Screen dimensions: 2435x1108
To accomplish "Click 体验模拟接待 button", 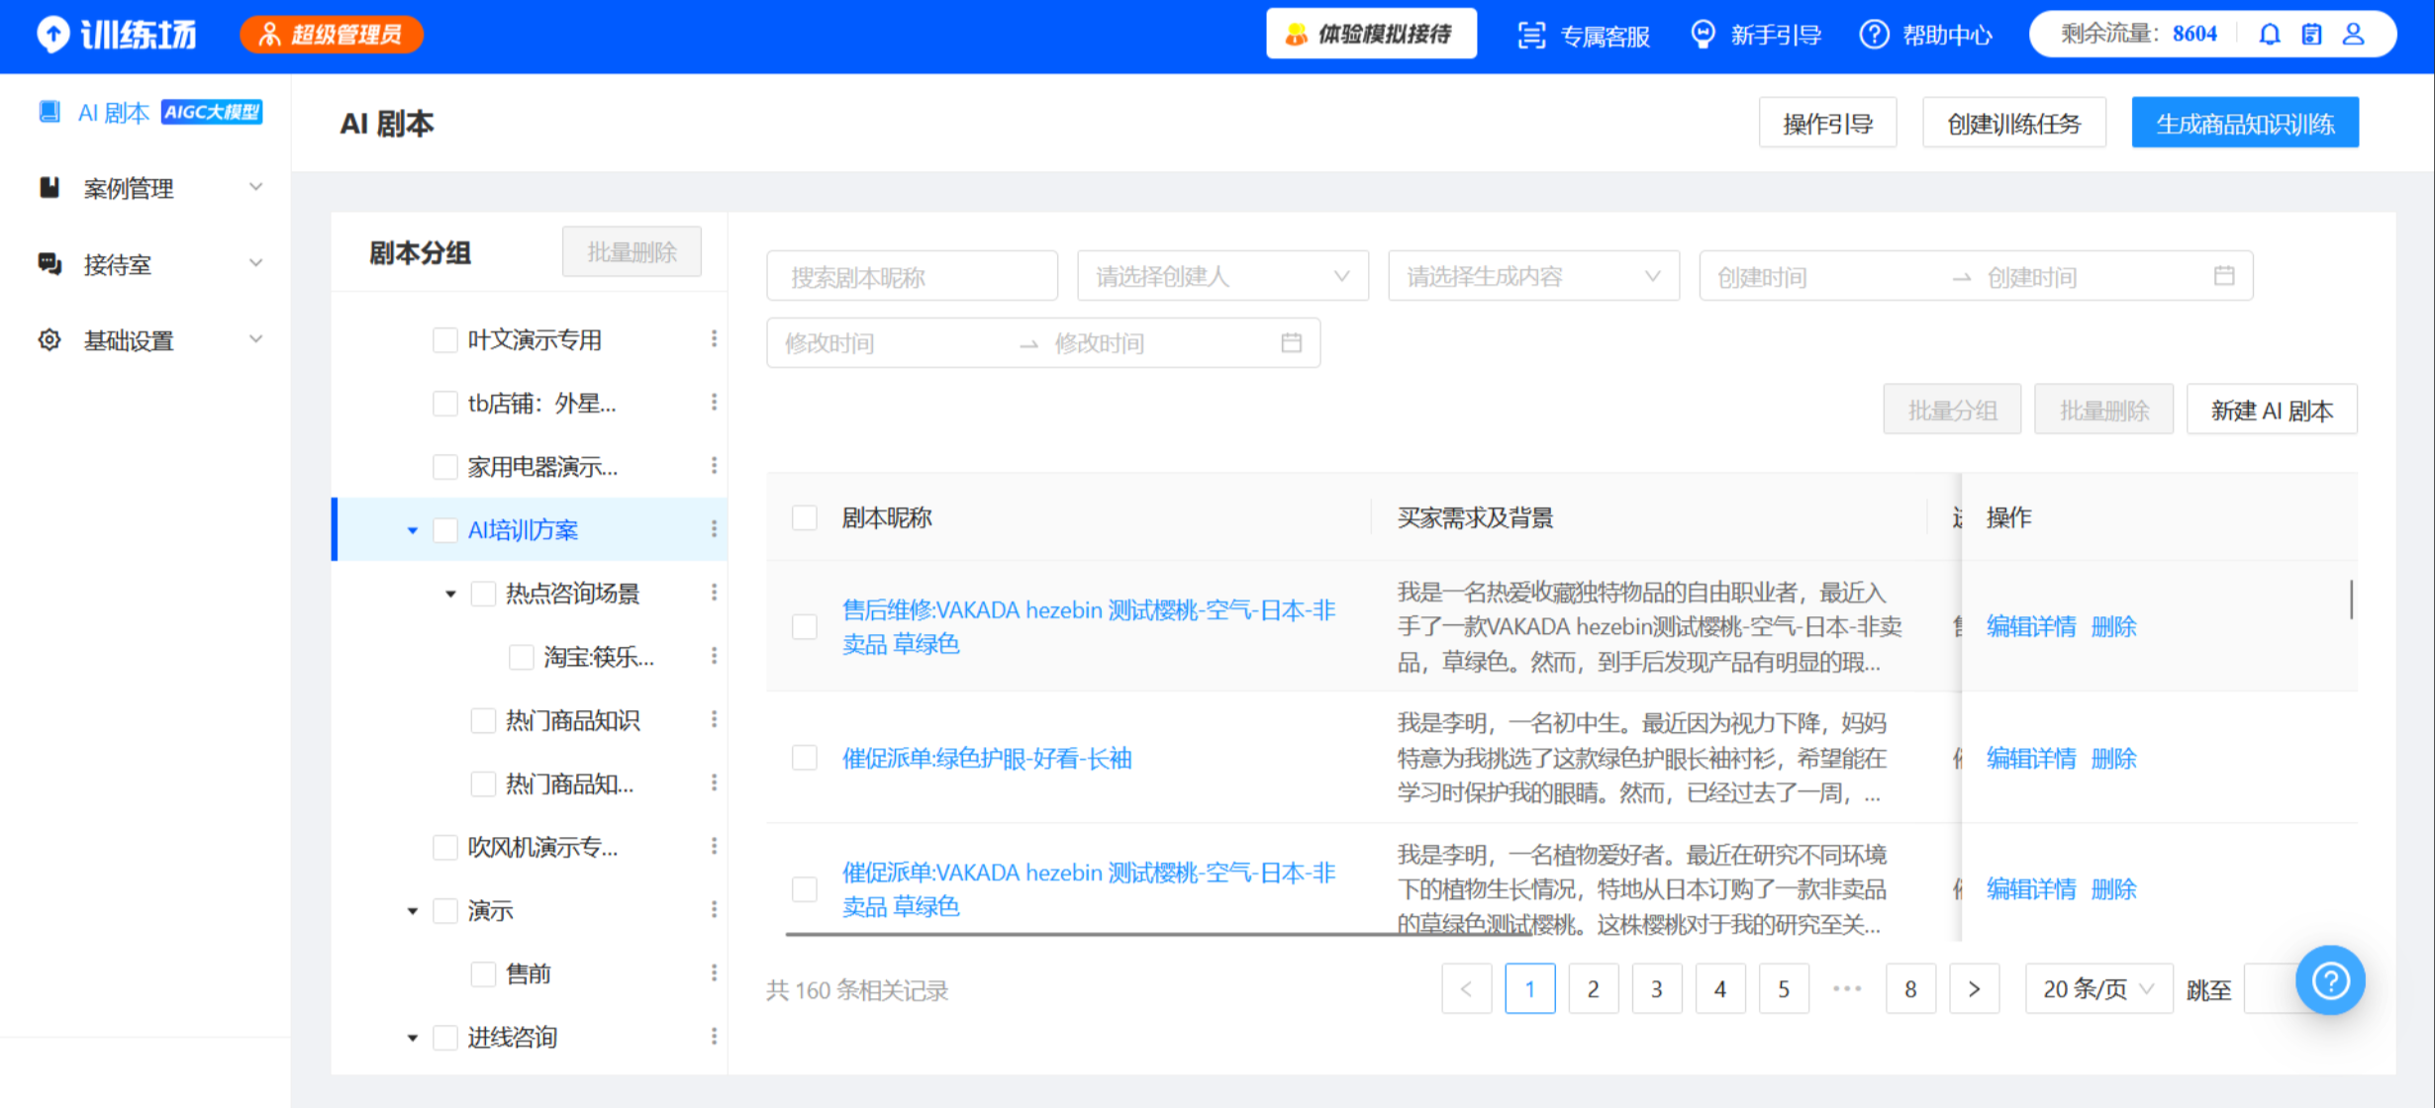I will click(1371, 35).
